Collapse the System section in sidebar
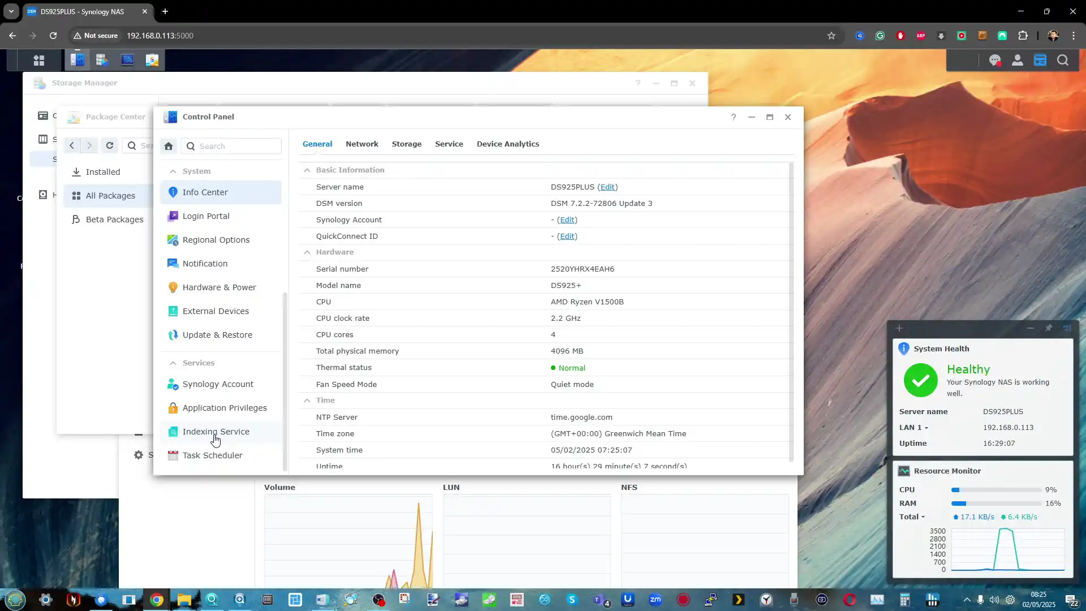1086x611 pixels. (173, 171)
